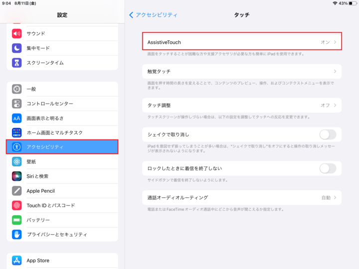The height and width of the screenshot is (269, 359).
Task: Tap the Accessibility person icon
Action: coord(17,147)
